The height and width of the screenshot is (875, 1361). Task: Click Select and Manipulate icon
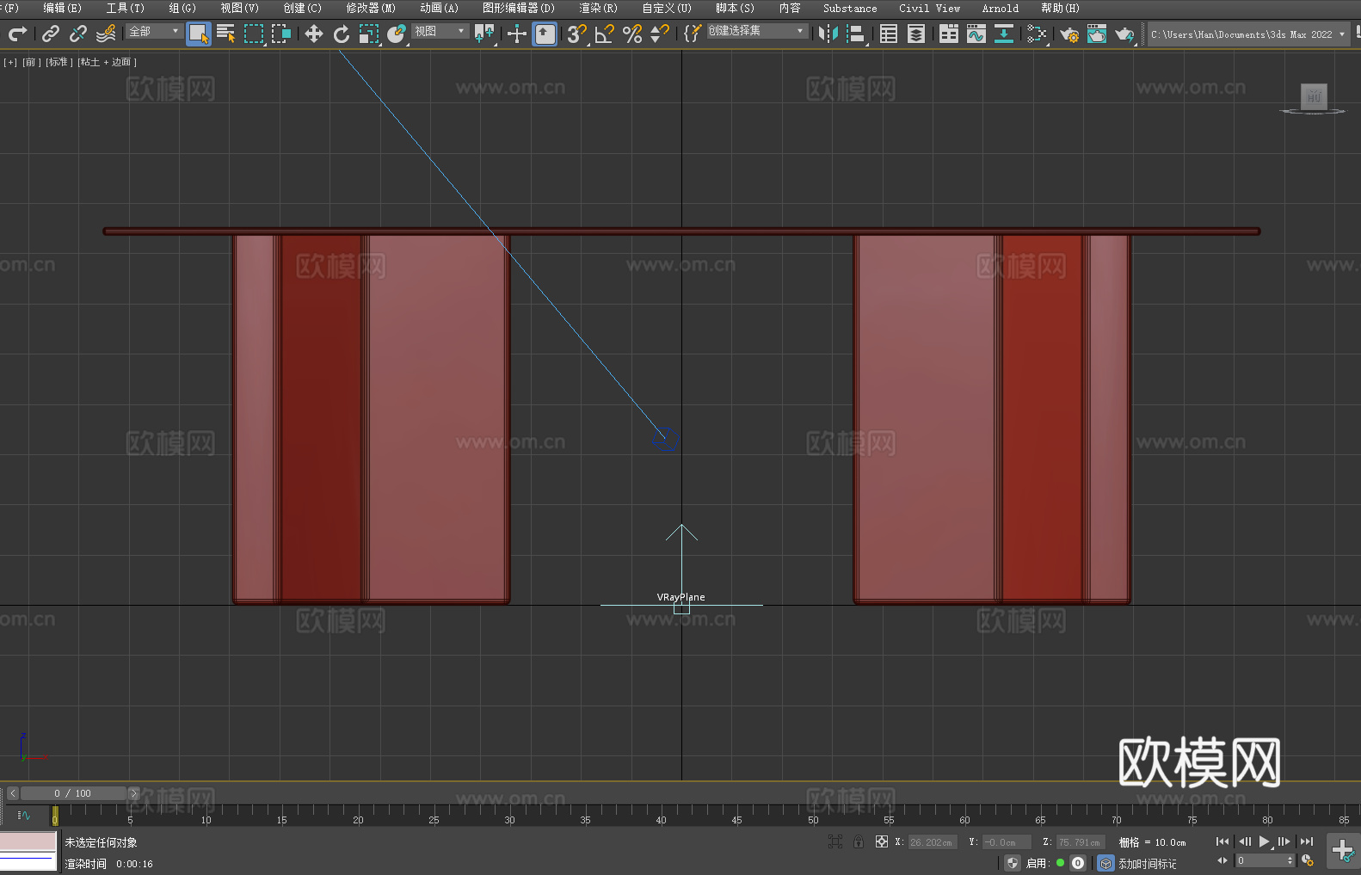click(517, 34)
